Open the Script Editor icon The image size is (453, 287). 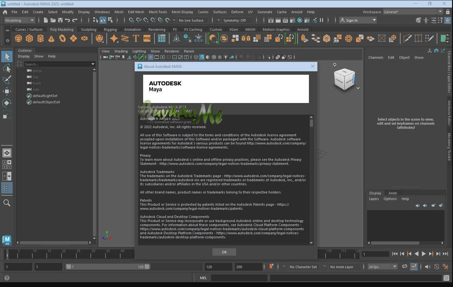pyautogui.click(x=446, y=278)
